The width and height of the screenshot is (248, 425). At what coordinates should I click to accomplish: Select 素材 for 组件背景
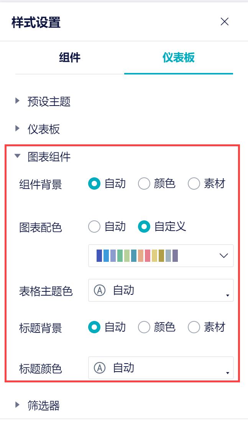tap(194, 184)
